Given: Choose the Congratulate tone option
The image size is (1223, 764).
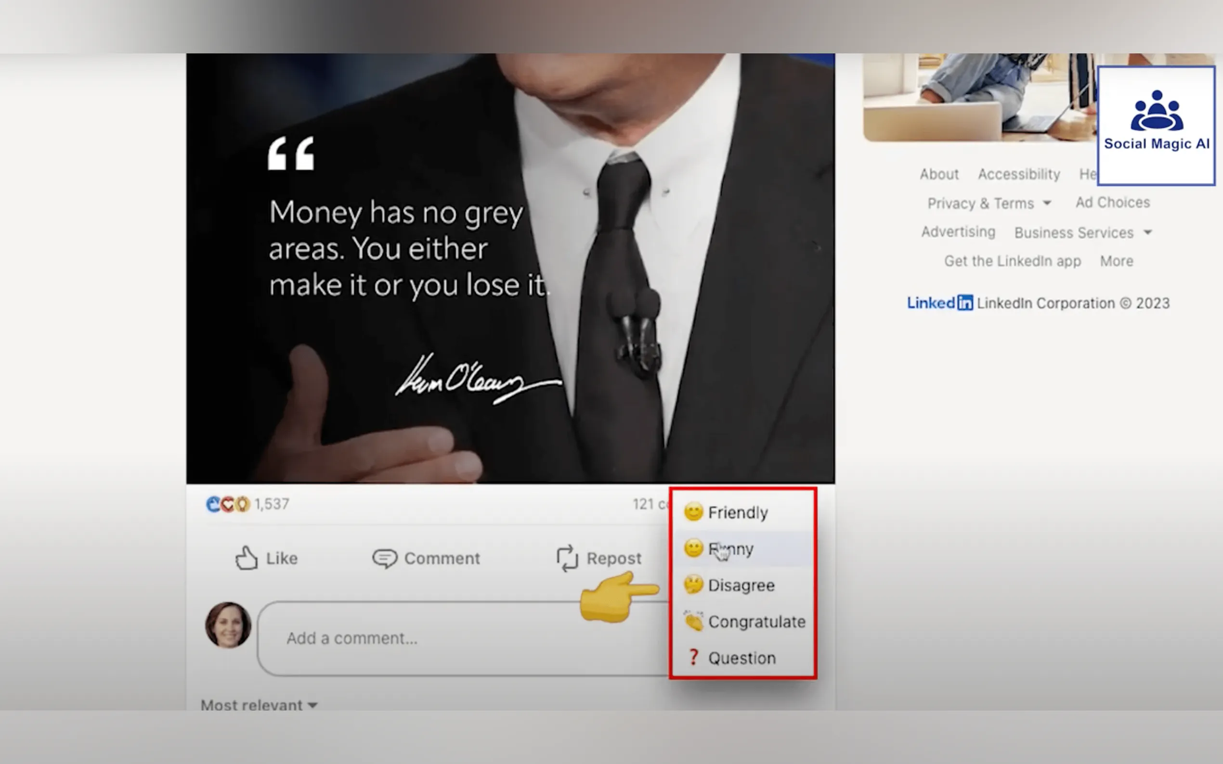Looking at the screenshot, I should (x=756, y=622).
